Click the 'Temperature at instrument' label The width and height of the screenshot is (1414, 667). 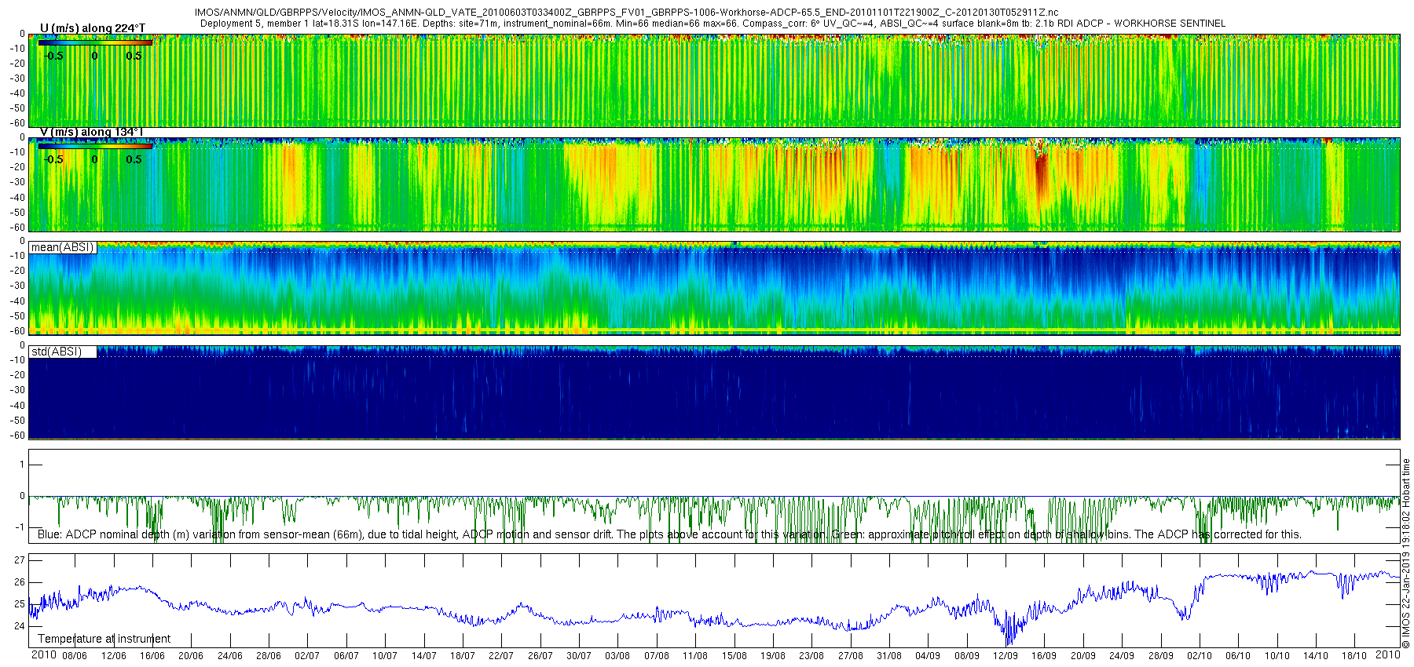[104, 639]
